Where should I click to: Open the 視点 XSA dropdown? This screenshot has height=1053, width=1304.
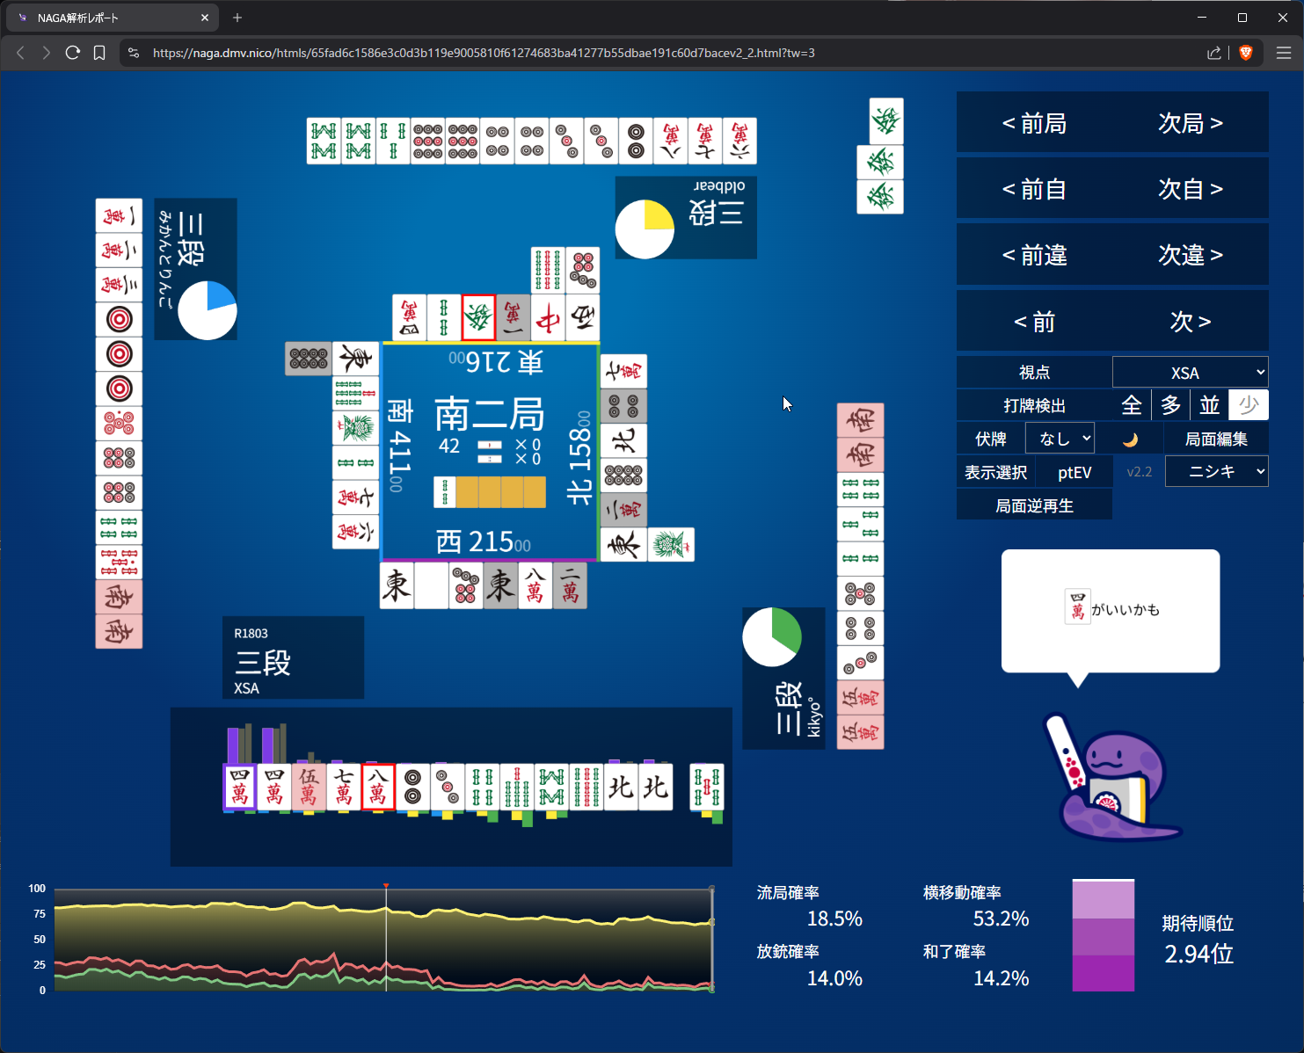click(1190, 373)
